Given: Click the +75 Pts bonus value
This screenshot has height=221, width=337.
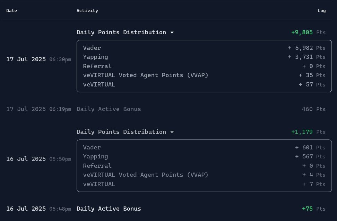Looking at the screenshot, I should (x=313, y=209).
